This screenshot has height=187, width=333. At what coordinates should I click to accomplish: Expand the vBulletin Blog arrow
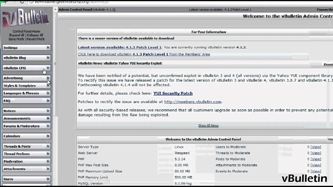pos(48,58)
